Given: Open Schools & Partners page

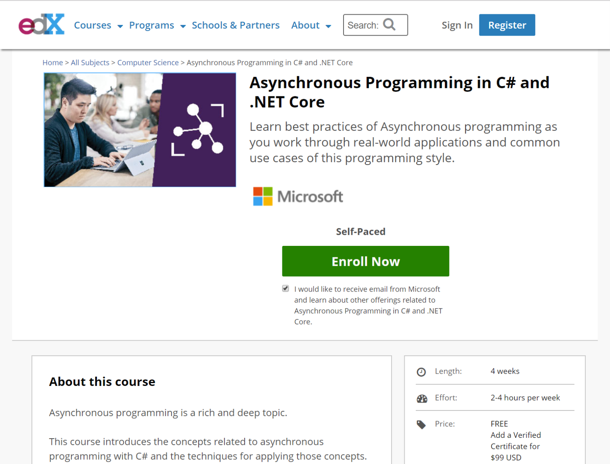Looking at the screenshot, I should tap(236, 25).
